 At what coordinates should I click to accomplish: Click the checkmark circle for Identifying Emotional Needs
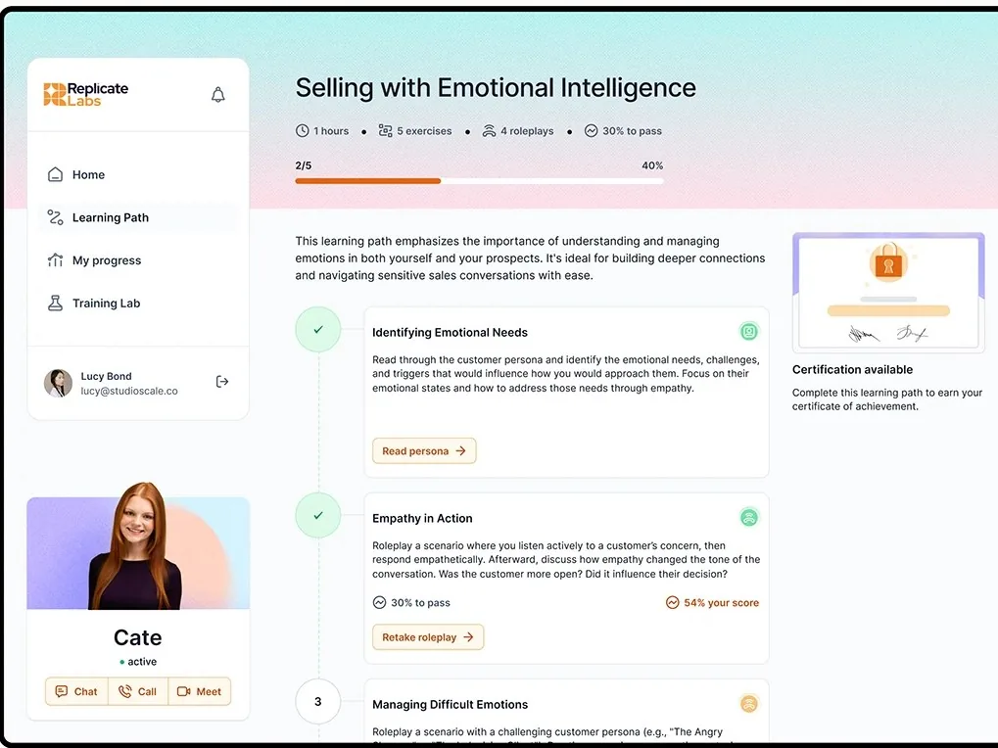coord(318,330)
